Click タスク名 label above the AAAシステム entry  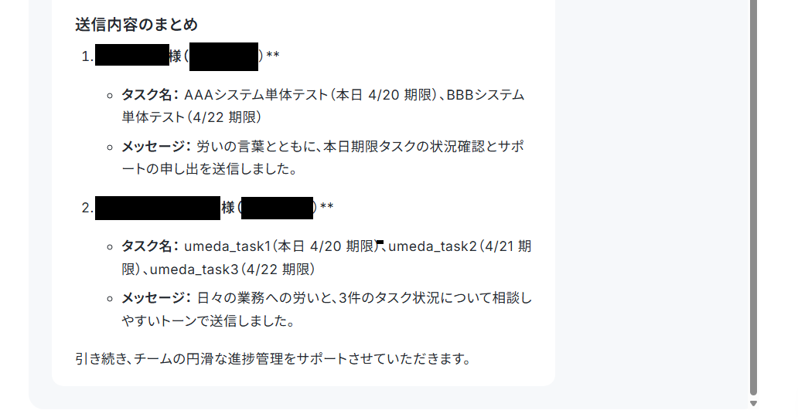147,94
